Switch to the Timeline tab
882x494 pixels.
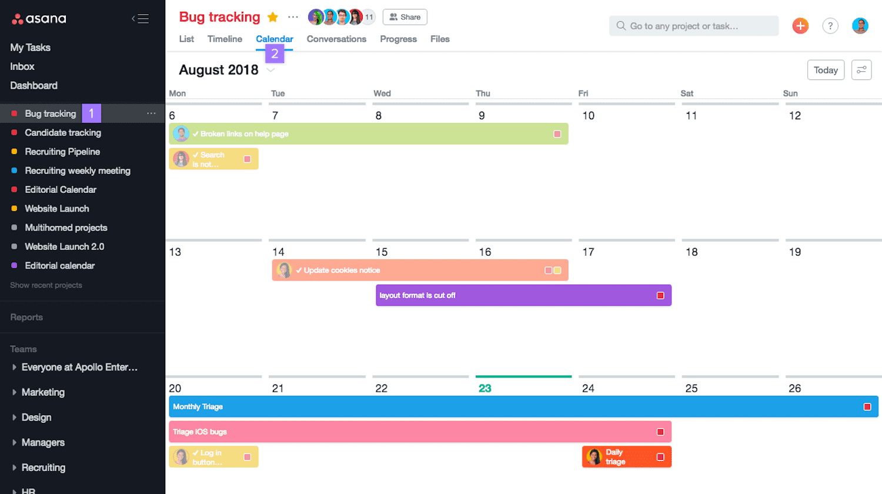225,39
